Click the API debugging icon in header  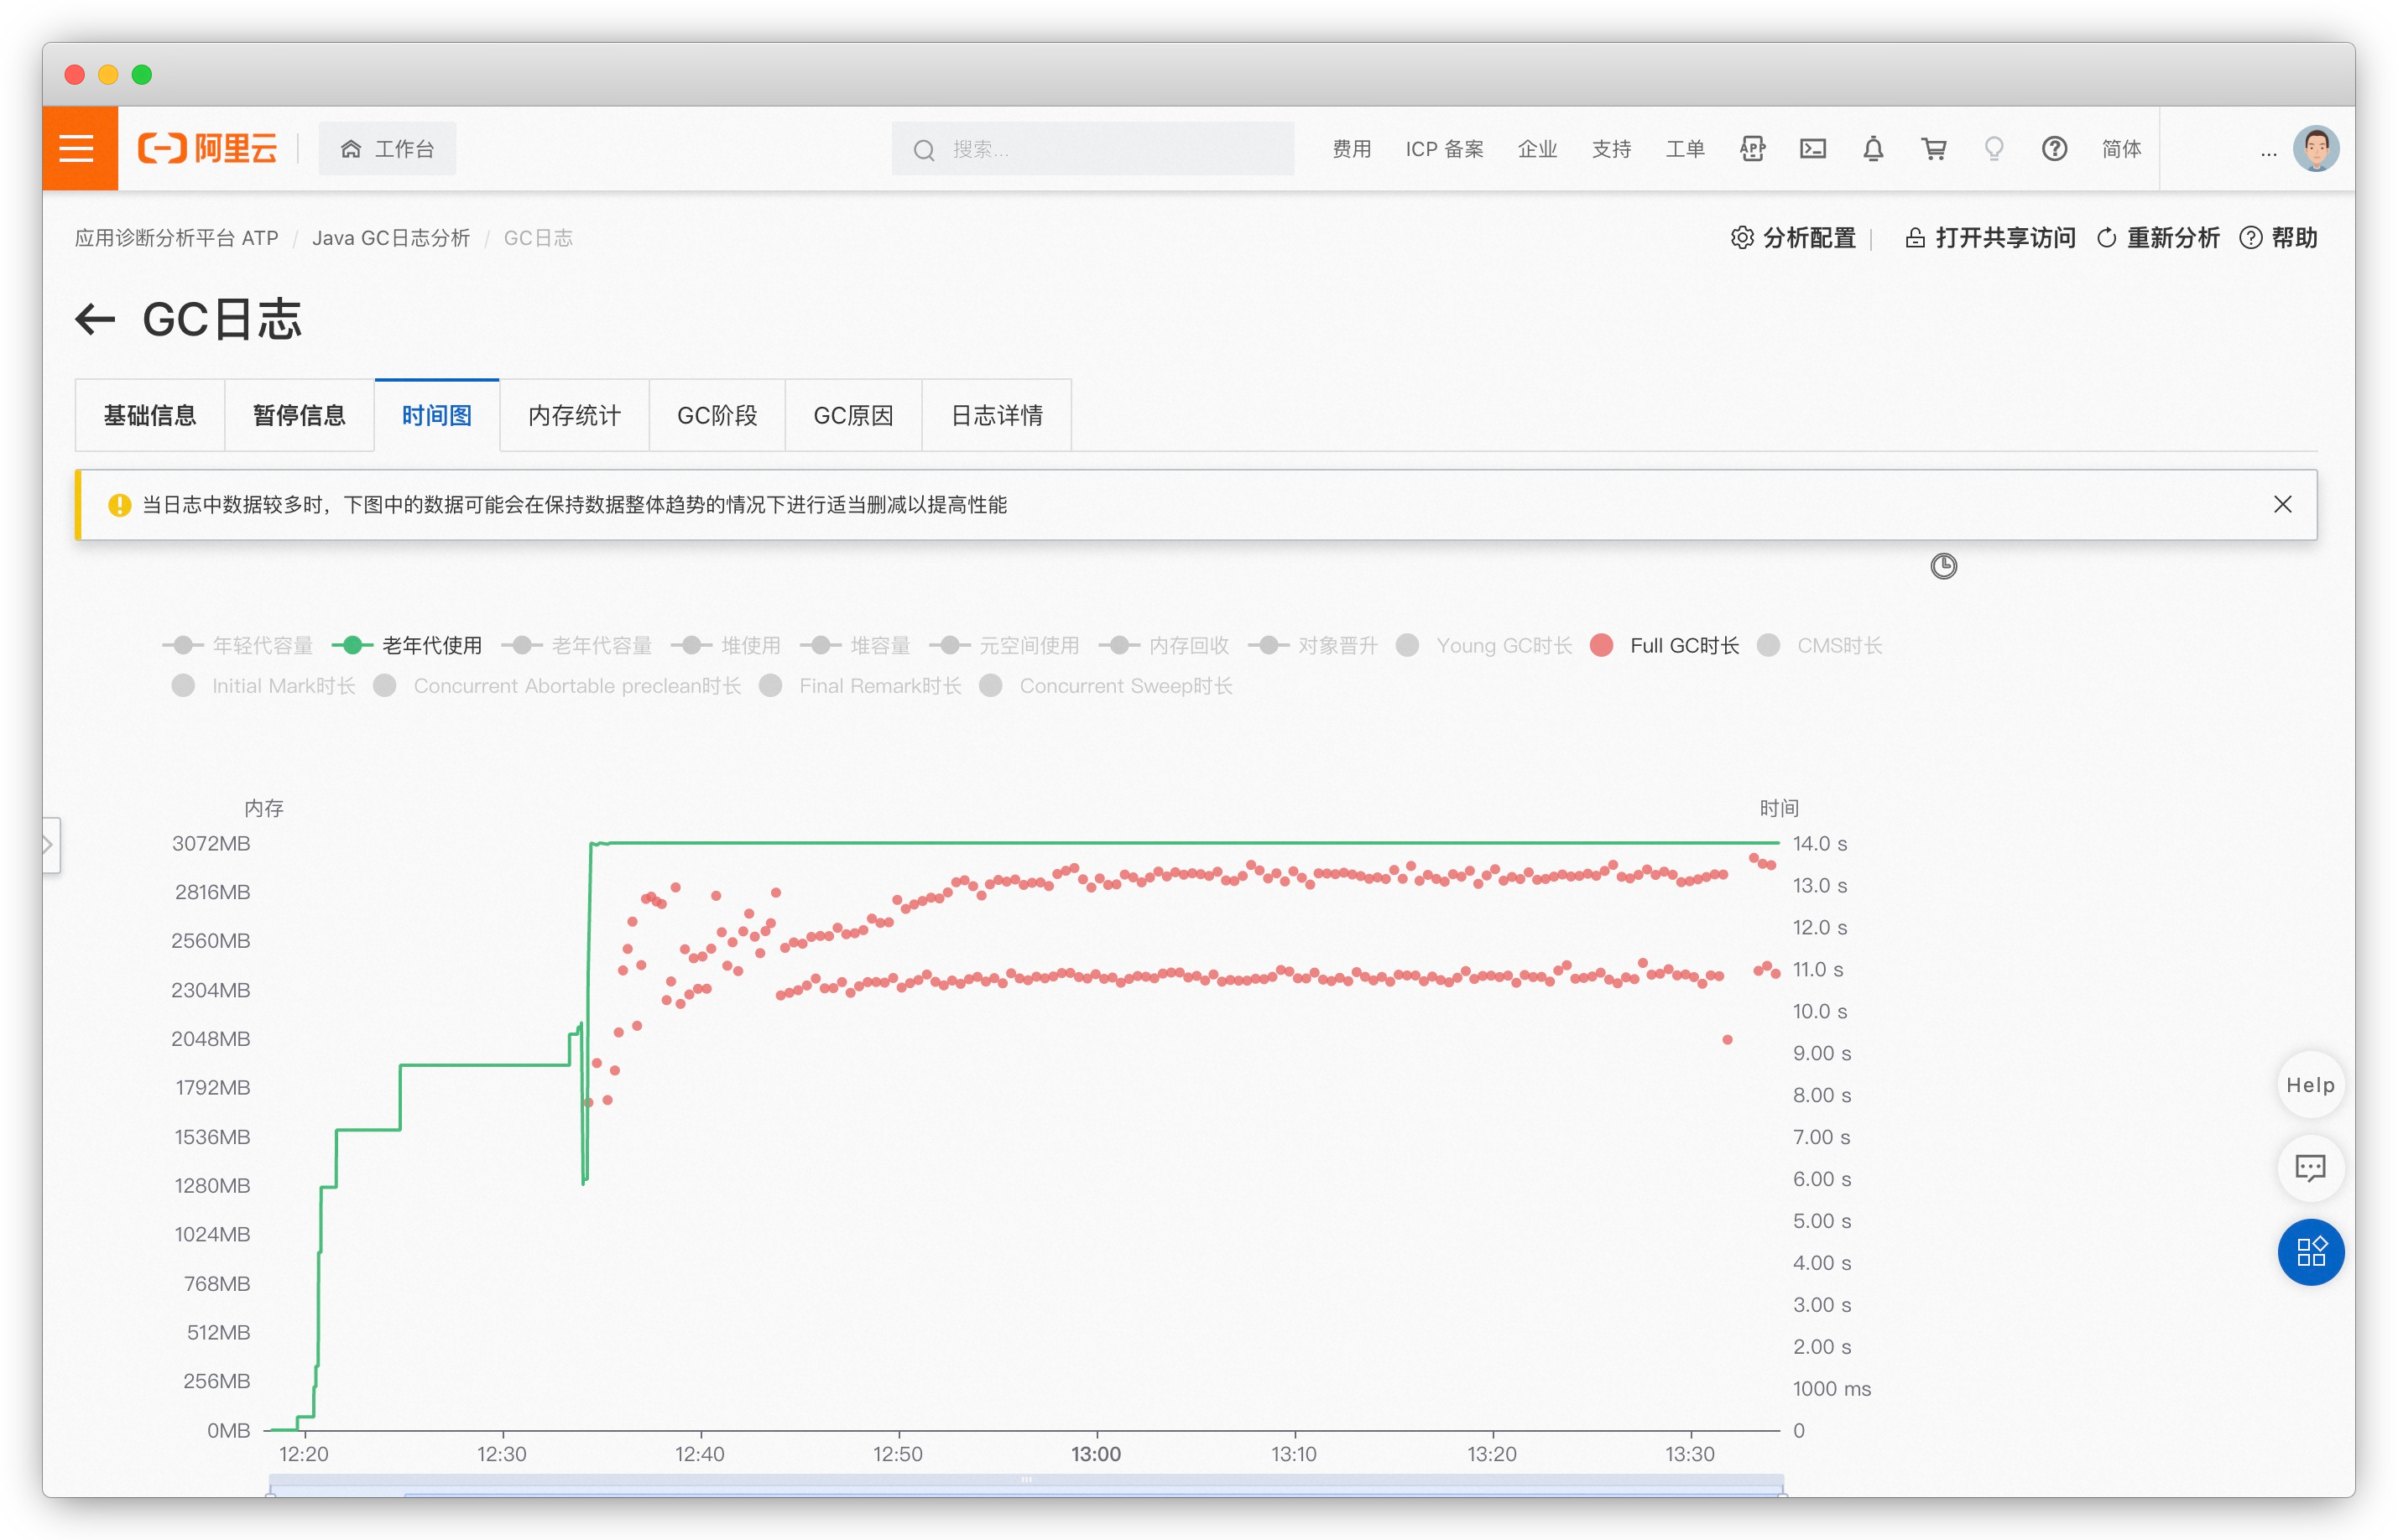(1752, 149)
